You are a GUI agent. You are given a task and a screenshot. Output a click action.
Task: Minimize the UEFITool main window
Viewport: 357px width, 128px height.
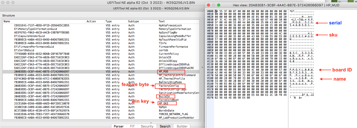click(x=8, y=2)
